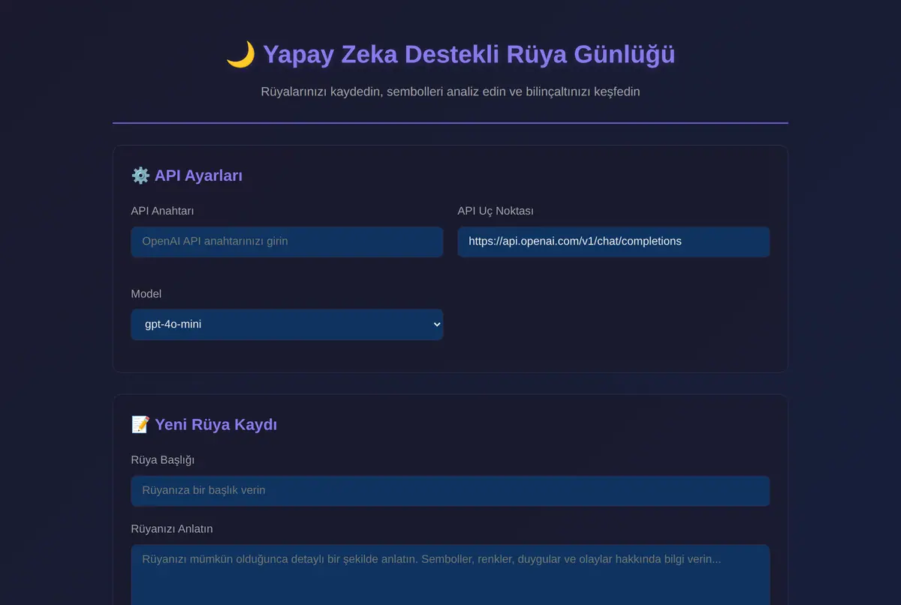Click the "API Anahtarı" label
The width and height of the screenshot is (901, 605).
(162, 211)
